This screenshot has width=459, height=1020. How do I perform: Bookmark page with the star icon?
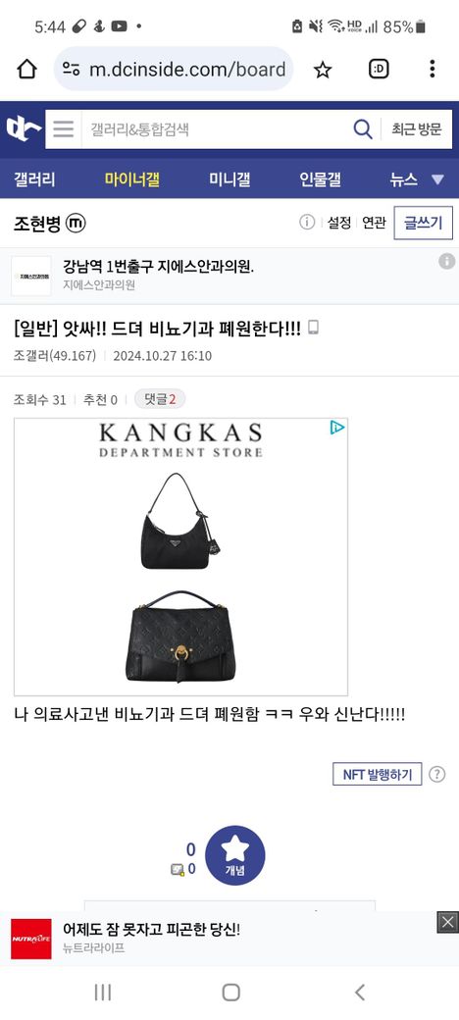click(x=323, y=69)
